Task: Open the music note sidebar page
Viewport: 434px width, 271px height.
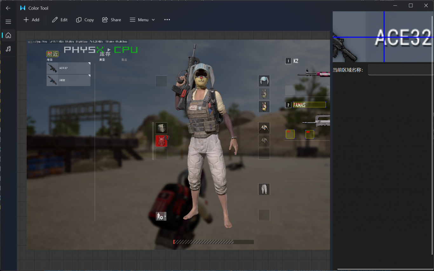Action: [x=8, y=49]
